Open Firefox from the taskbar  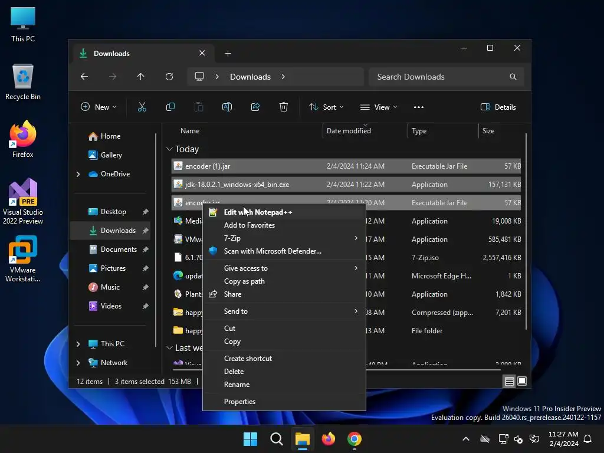tap(329, 439)
